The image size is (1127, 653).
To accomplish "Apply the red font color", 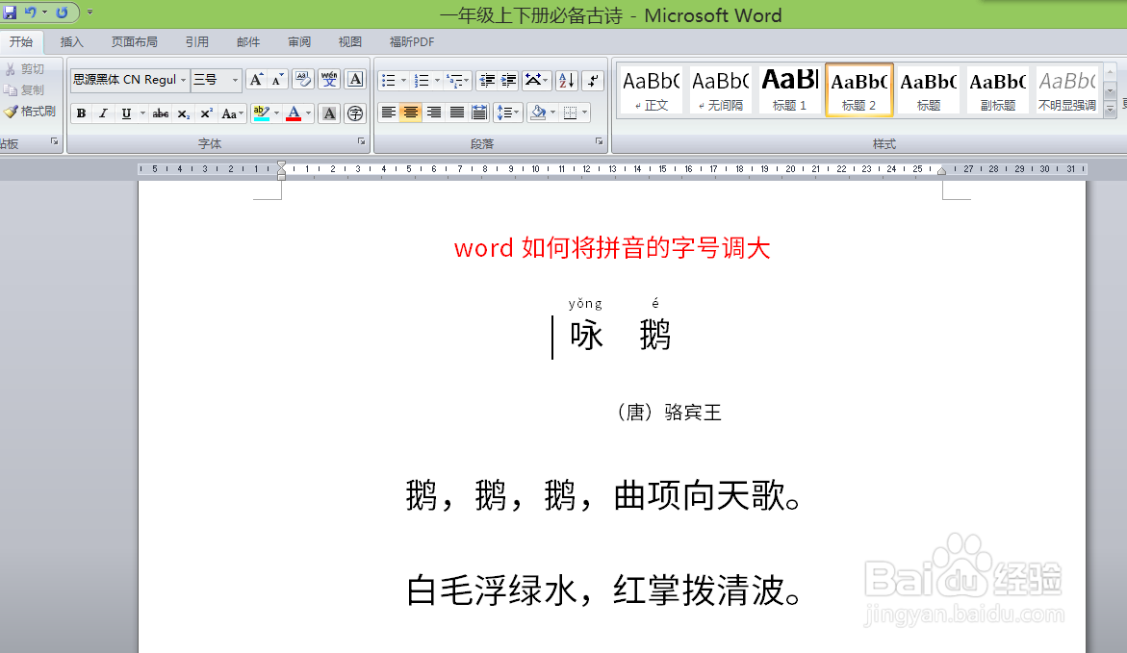I will pos(294,113).
